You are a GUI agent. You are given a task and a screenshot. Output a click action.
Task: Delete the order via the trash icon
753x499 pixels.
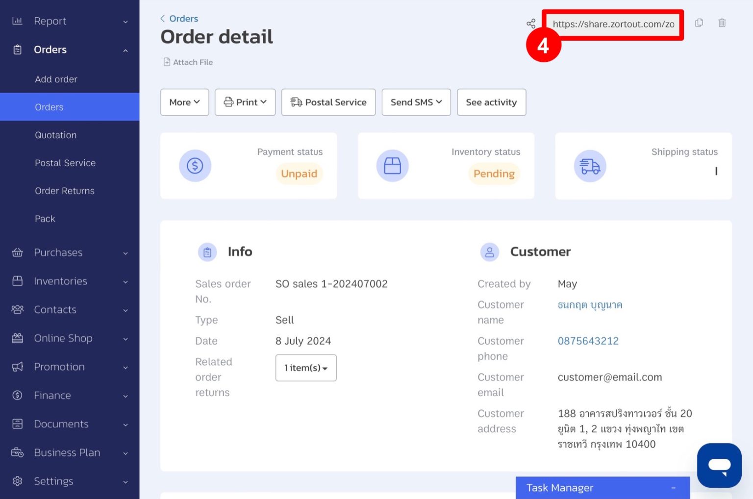[x=722, y=23]
